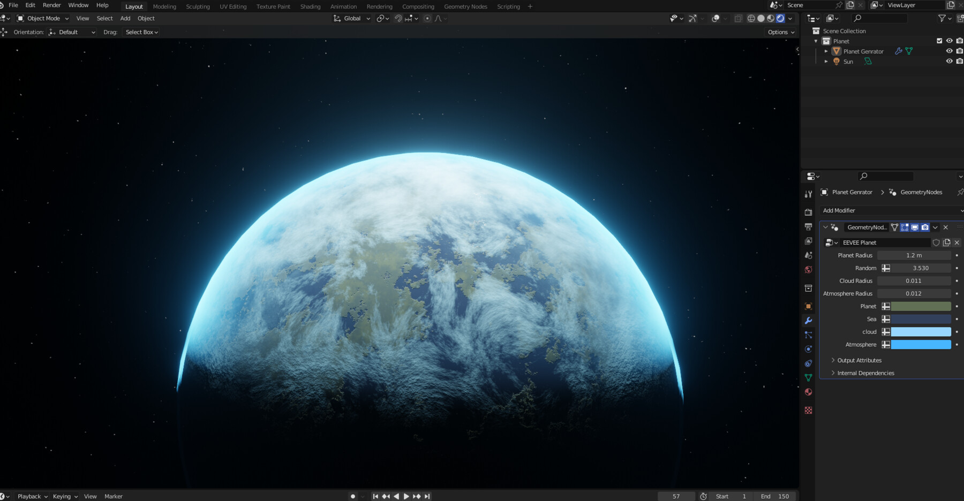Open the Modifiers wrench properties tab

coord(809,321)
